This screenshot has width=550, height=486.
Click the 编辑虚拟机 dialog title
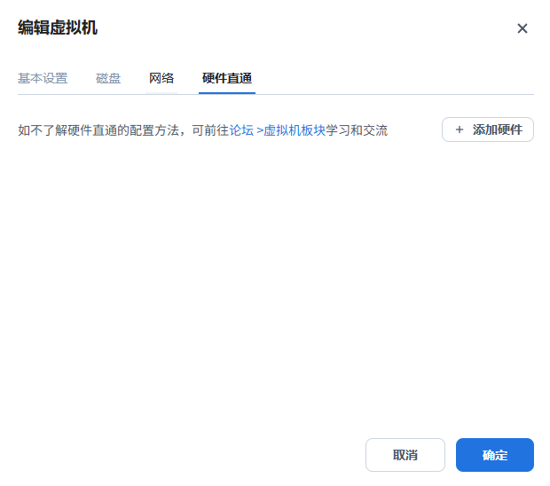coord(58,28)
